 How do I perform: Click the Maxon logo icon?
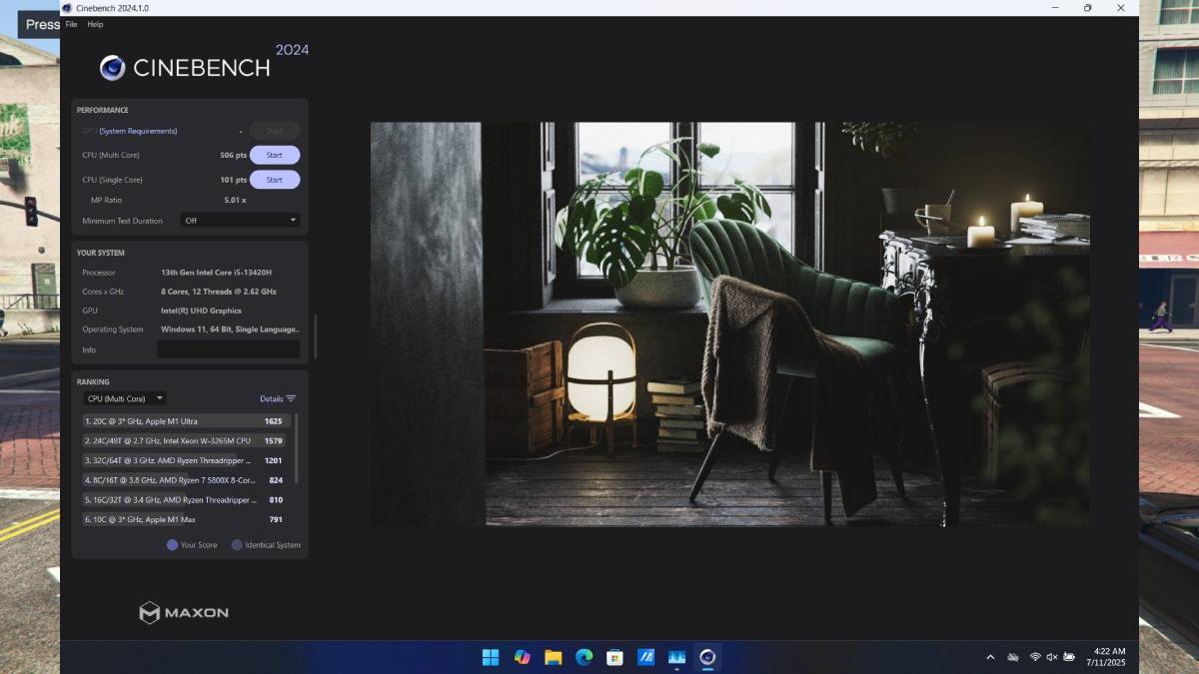pyautogui.click(x=149, y=612)
